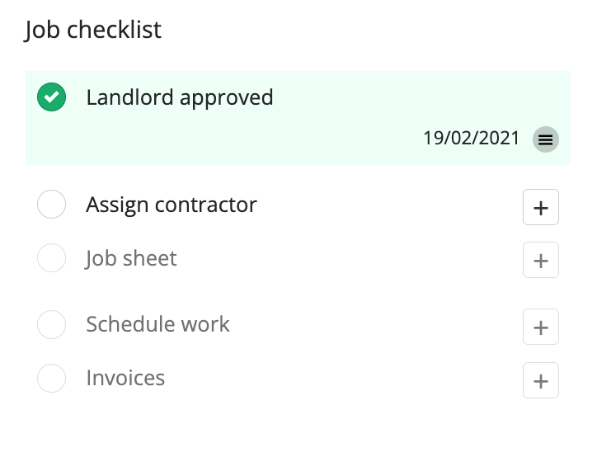597x457 pixels.
Task: Click the Job checklist heading
Action: 93,30
